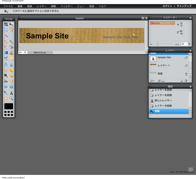Select the Zoom magnifier tool
Screen dimensions: 196x179
11,98
